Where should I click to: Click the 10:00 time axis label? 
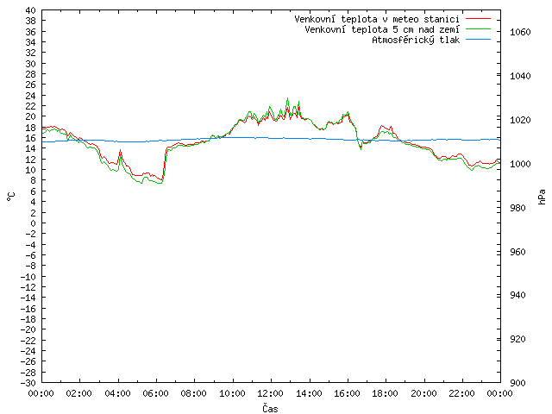click(x=232, y=393)
